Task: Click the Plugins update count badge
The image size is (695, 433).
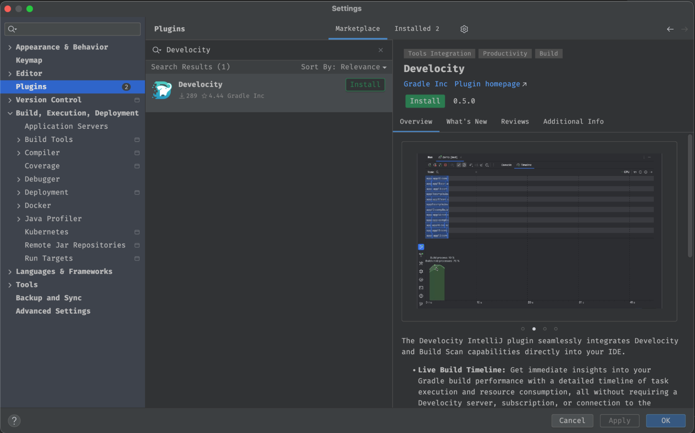Action: click(x=126, y=87)
